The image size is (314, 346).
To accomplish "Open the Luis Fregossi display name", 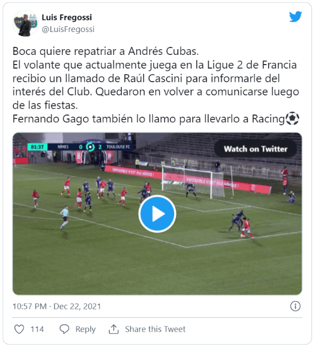I will (x=67, y=17).
